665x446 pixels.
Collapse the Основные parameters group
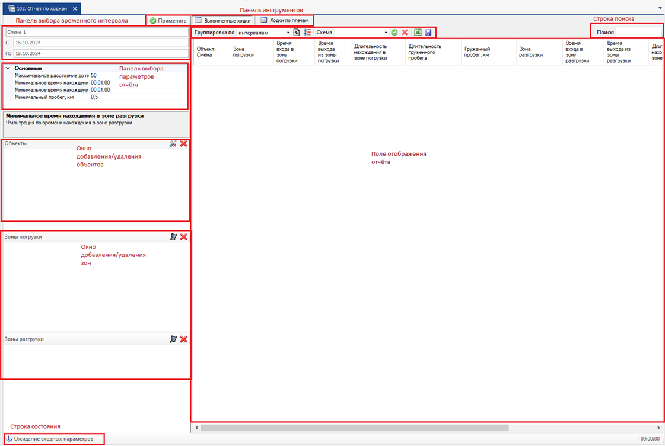pyautogui.click(x=8, y=68)
